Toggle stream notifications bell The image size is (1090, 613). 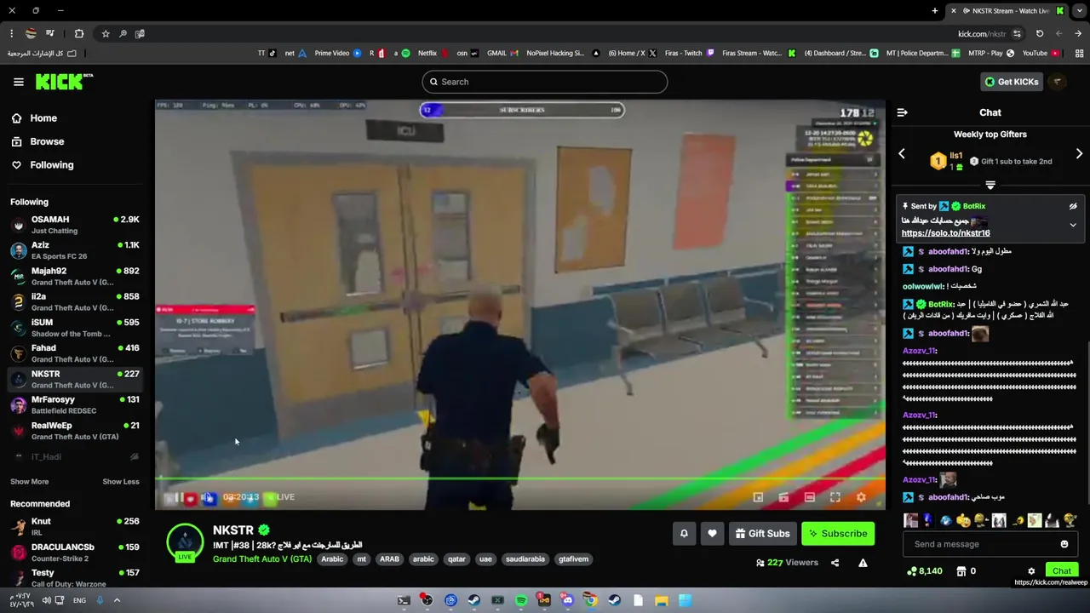pyautogui.click(x=684, y=534)
